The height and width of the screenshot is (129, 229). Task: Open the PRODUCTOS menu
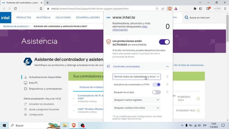point(24,18)
